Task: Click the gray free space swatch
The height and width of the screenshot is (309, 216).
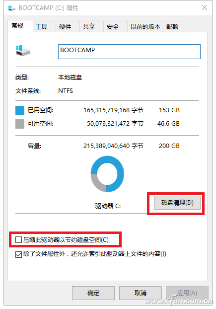Action: pos(20,124)
